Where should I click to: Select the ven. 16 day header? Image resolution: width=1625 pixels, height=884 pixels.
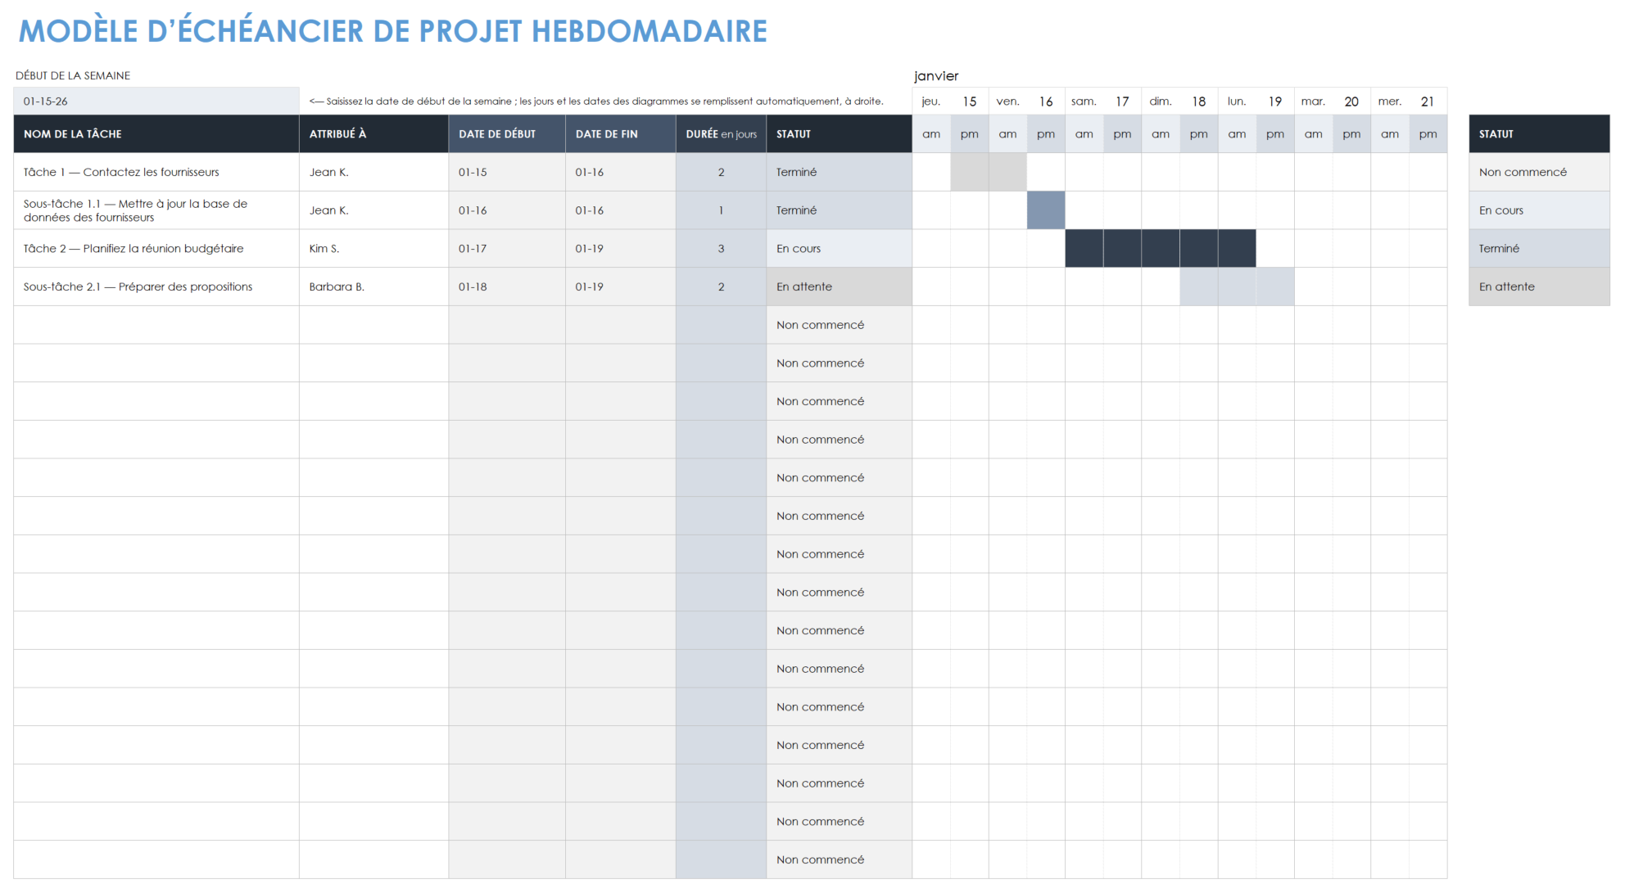coord(1027,101)
